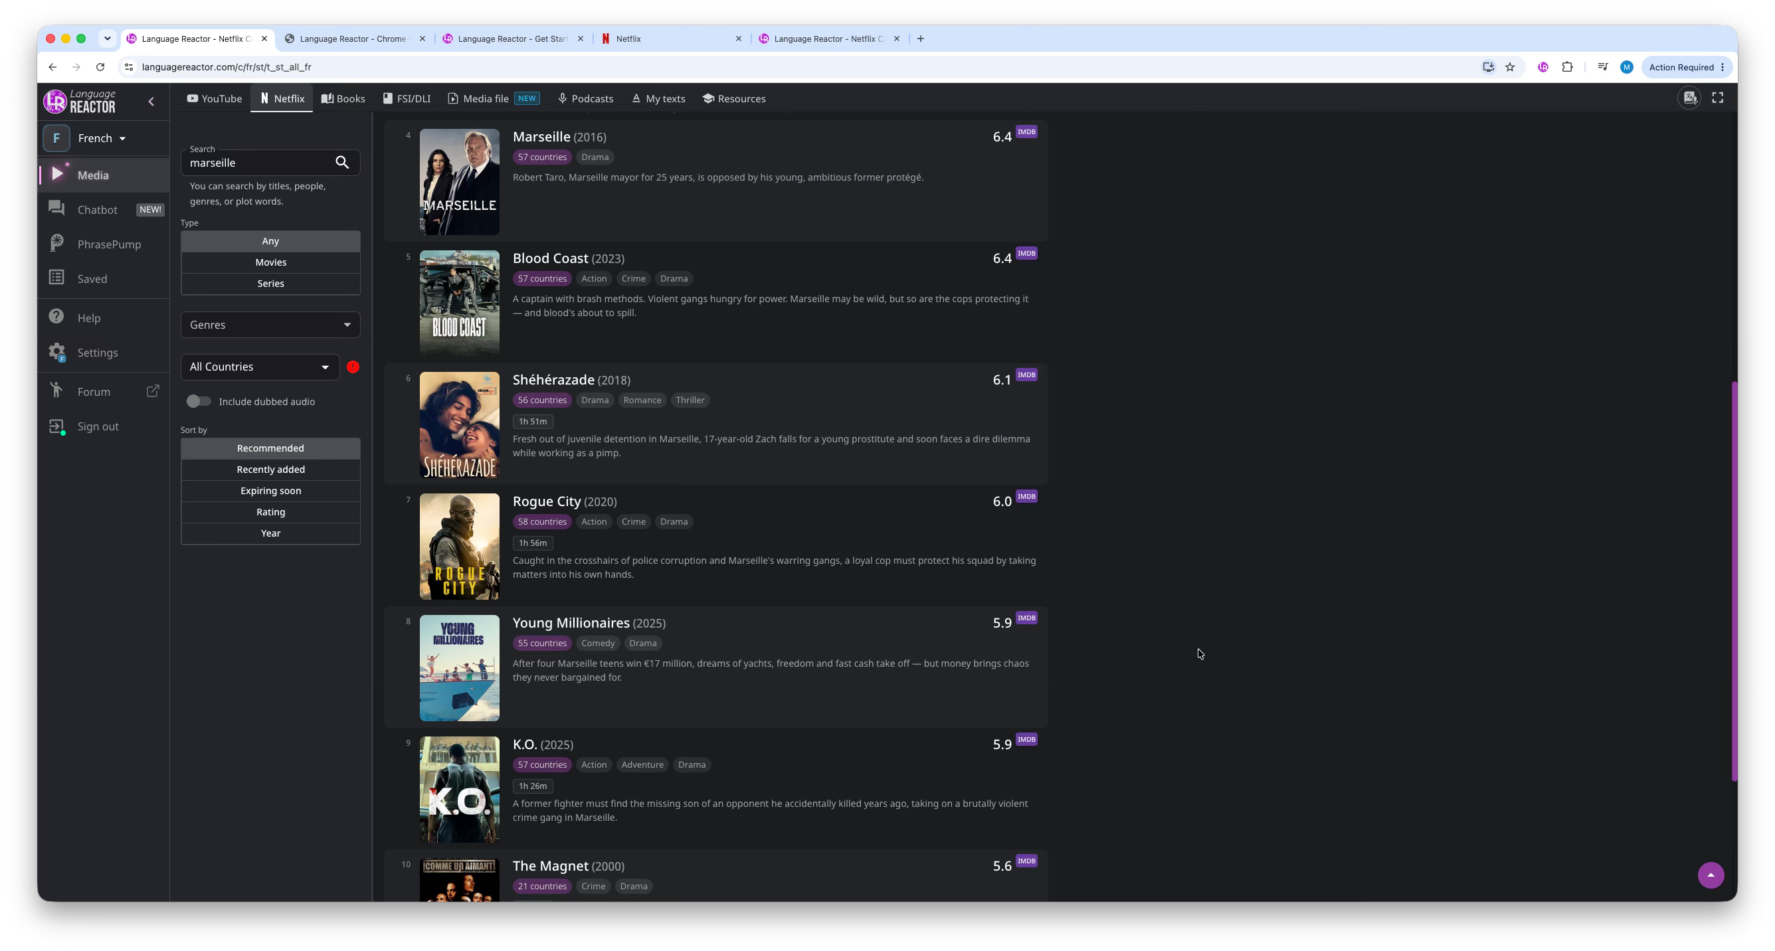Image resolution: width=1775 pixels, height=951 pixels.
Task: Click the IMDB badge on Blood Coast
Action: point(1026,254)
